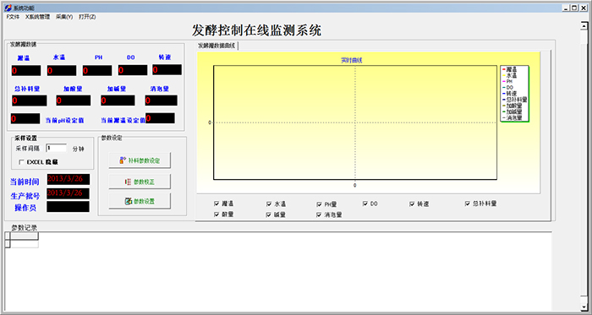
Task: Click the 消泡量 value display box
Action: tap(162, 100)
